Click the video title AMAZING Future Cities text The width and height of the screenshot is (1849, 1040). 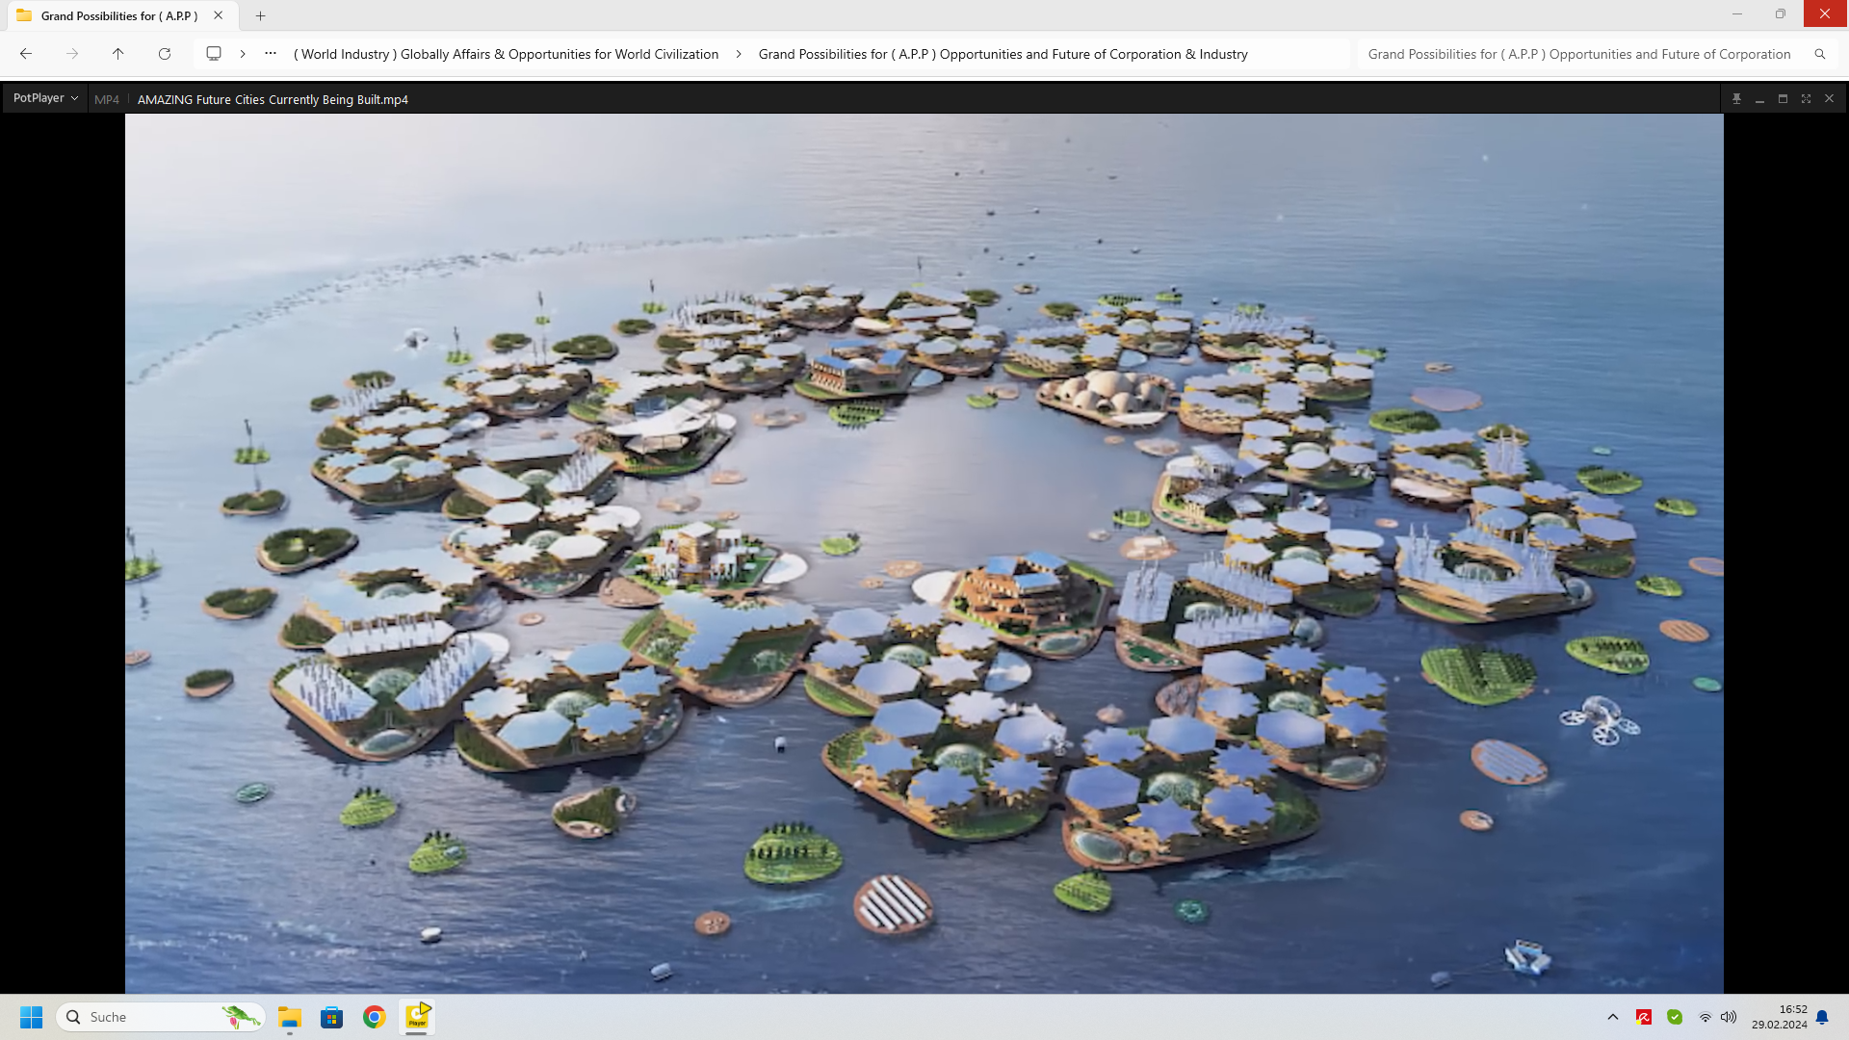(273, 99)
